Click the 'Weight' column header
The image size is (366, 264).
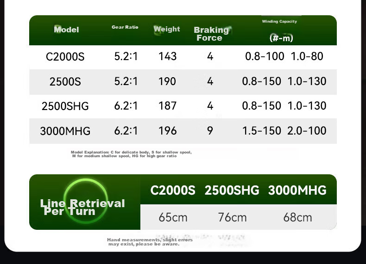click(x=167, y=29)
